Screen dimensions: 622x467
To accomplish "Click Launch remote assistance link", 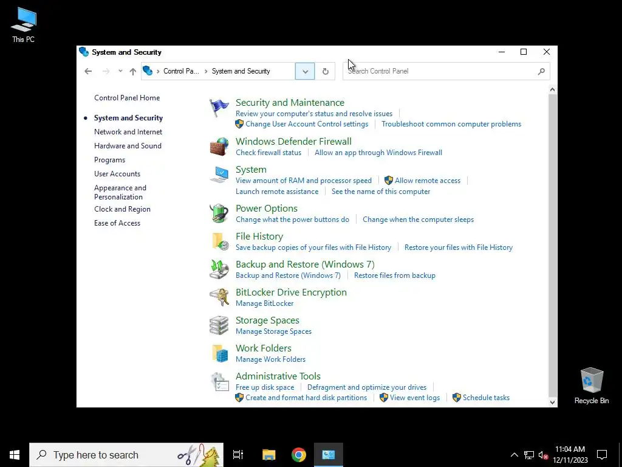I will point(277,192).
